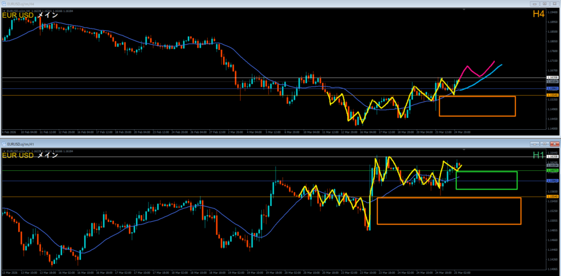
Task: Click 'EUR USD メイン' label in the H1 chart
Action: 30,155
